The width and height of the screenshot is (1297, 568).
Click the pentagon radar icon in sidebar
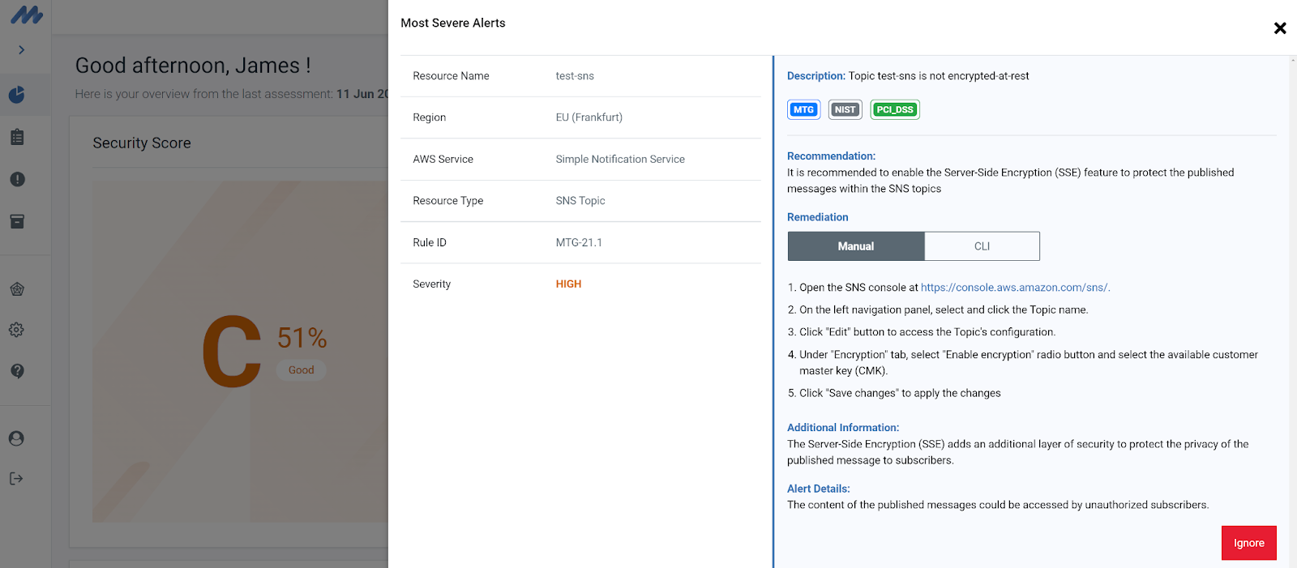tap(17, 289)
